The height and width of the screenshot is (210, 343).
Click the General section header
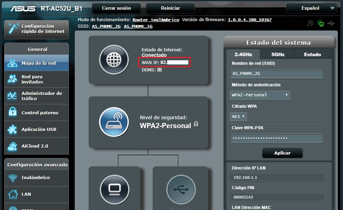tap(37, 49)
